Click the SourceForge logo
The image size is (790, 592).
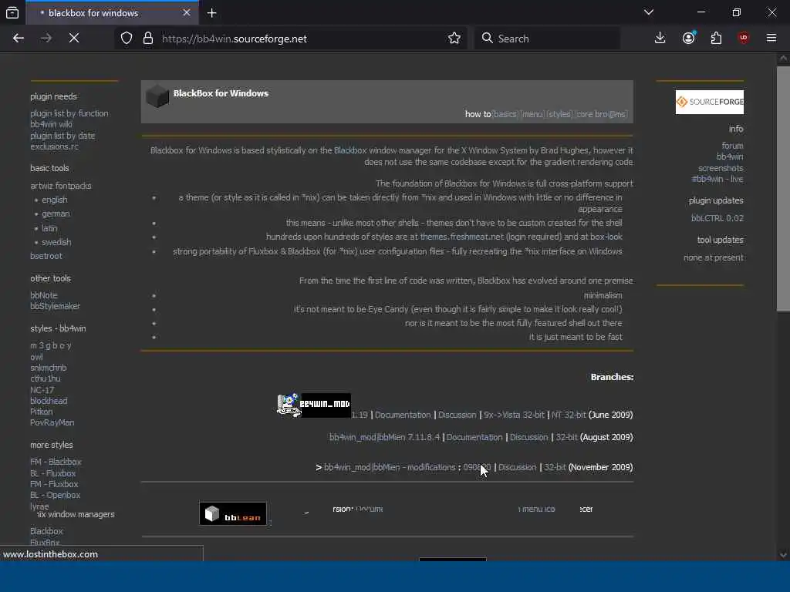click(x=710, y=103)
